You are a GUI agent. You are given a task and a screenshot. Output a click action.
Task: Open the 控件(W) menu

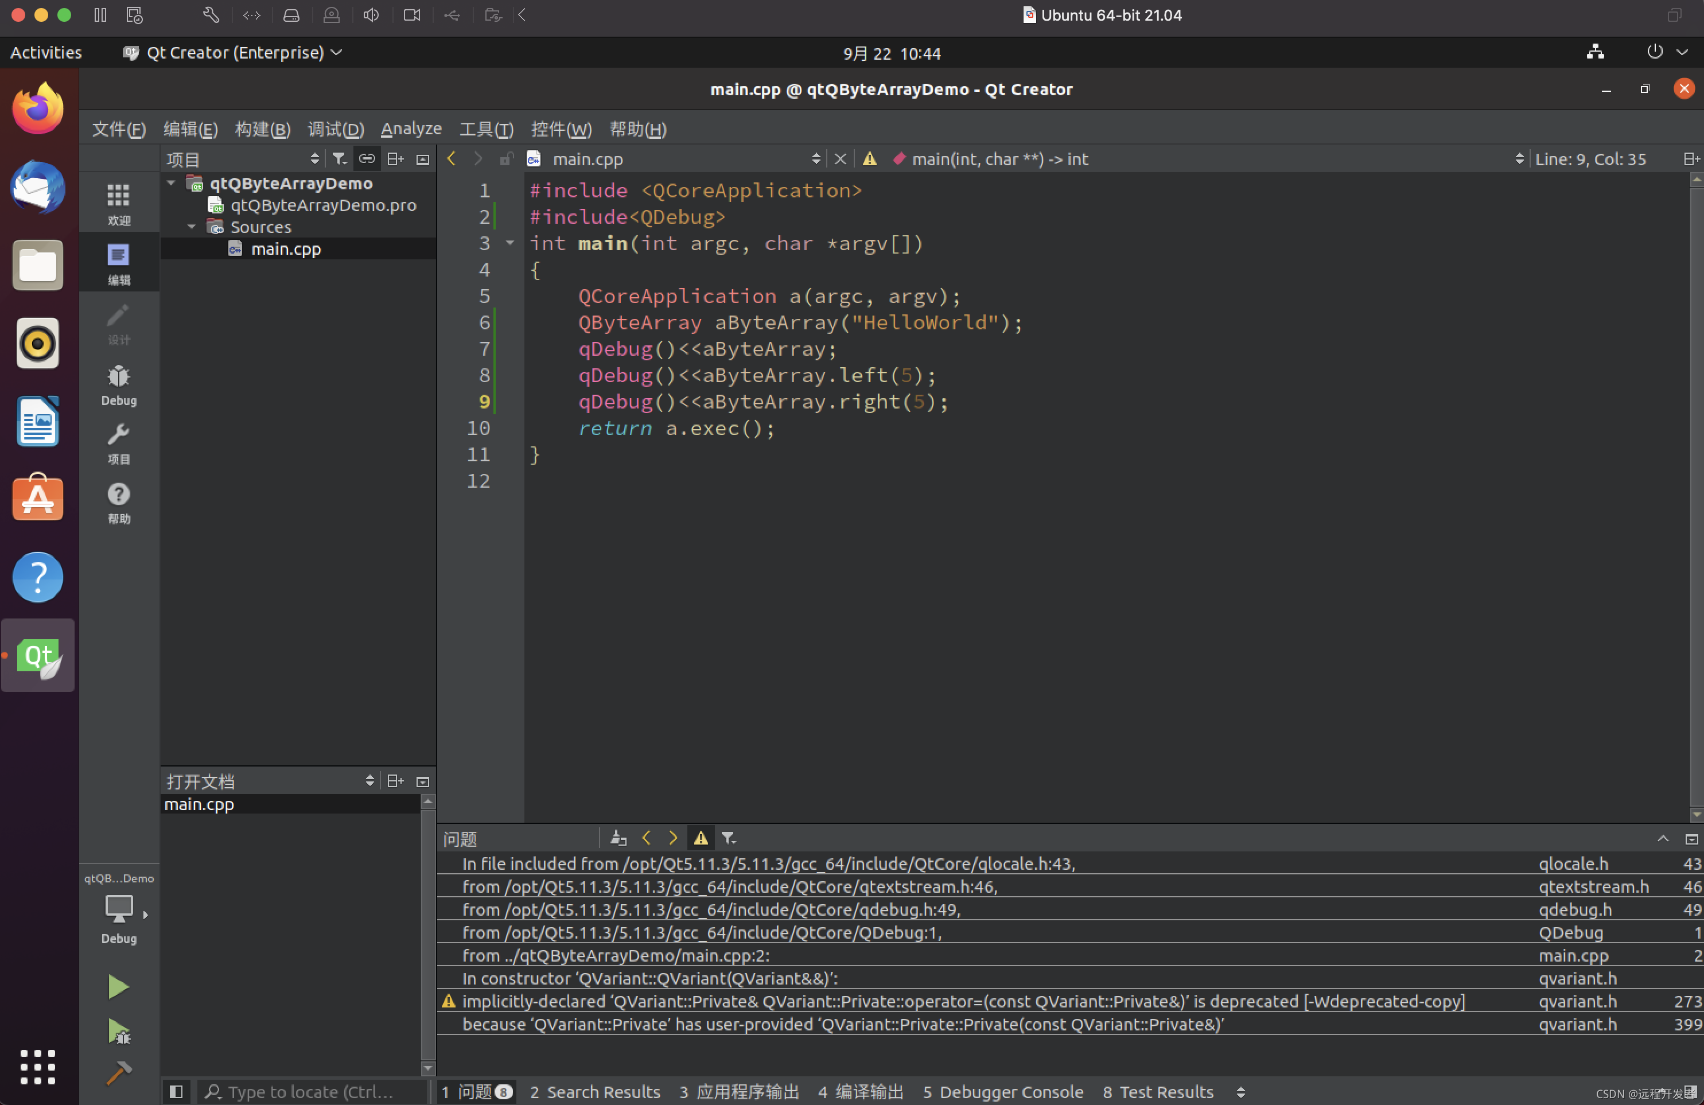click(x=561, y=129)
